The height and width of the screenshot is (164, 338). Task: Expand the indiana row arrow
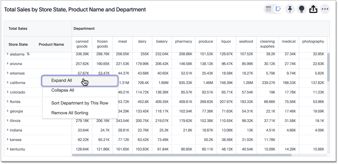pyautogui.click(x=8, y=130)
